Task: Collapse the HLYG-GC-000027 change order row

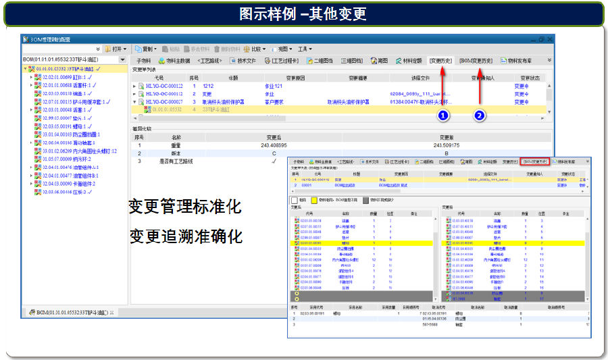Action: point(134,102)
